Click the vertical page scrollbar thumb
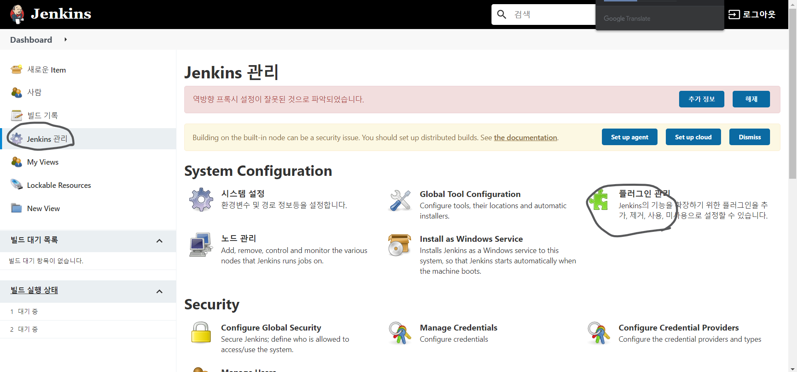797x372 pixels. (x=792, y=93)
